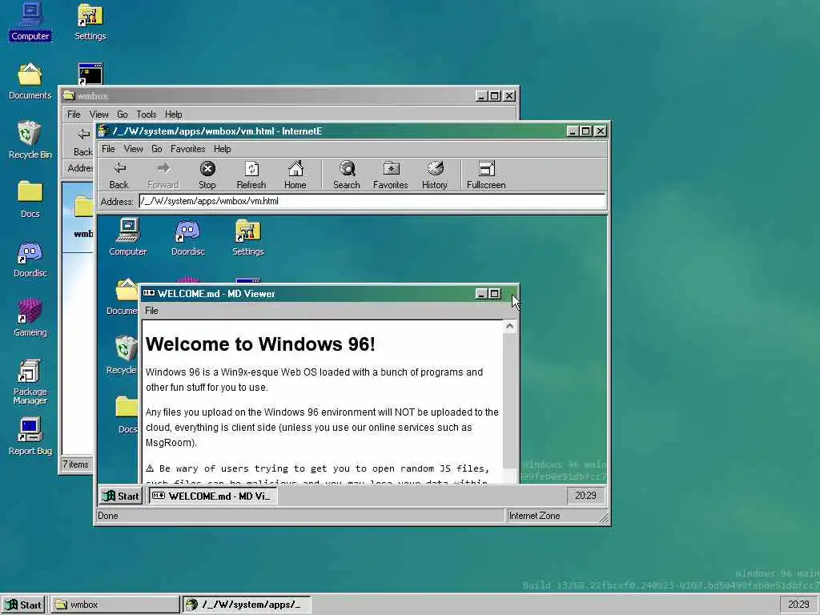
Task: Click the "7 items" status in wmbox window
Action: pos(76,464)
